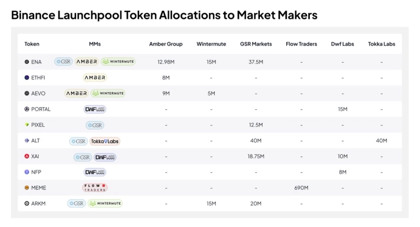Click the MEME token icon

point(27,188)
